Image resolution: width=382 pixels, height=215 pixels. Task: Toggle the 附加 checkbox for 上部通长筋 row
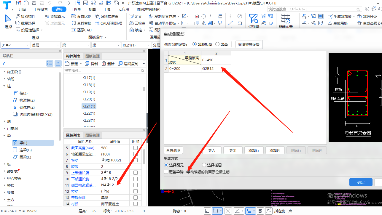tap(136, 173)
